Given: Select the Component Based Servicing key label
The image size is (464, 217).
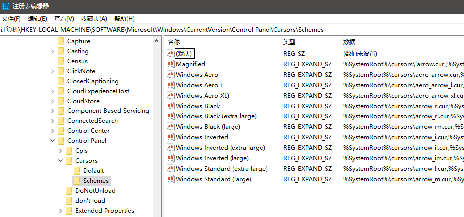Looking at the screenshot, I should pyautogui.click(x=108, y=111).
